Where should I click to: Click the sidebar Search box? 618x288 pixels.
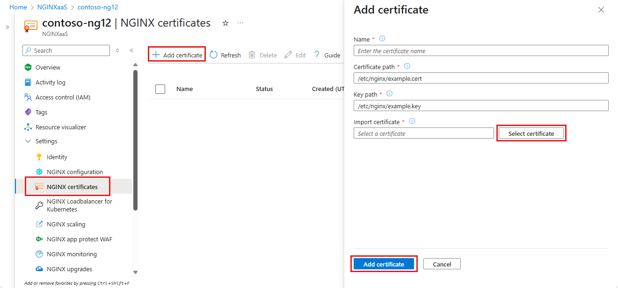(x=66, y=50)
